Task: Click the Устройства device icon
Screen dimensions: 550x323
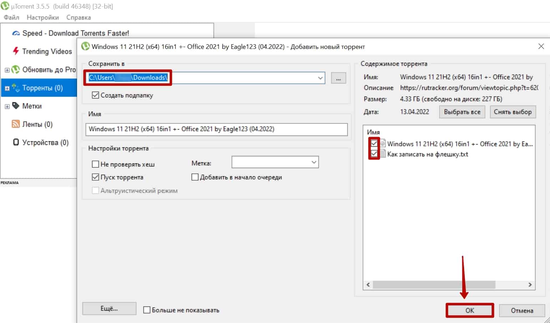Action: tap(16, 142)
